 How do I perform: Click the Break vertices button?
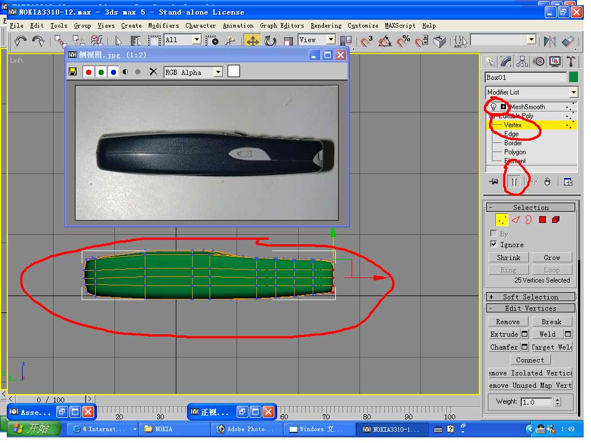552,322
